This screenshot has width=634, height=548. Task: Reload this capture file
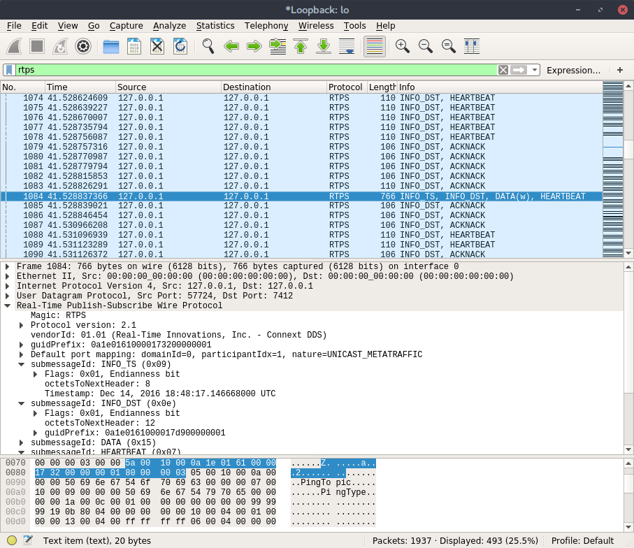tap(180, 46)
